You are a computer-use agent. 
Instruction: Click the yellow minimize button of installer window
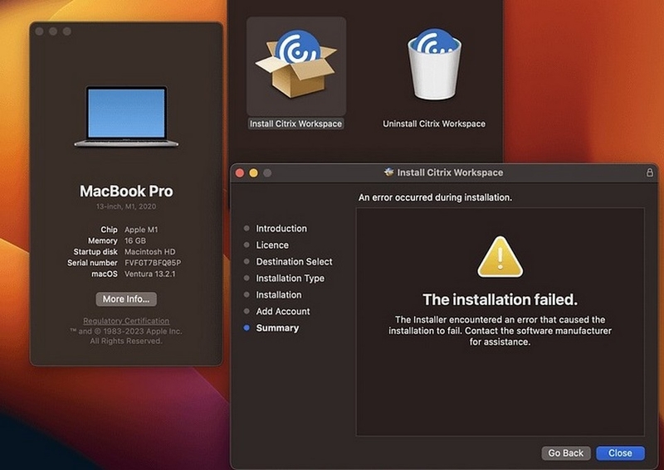(x=253, y=172)
